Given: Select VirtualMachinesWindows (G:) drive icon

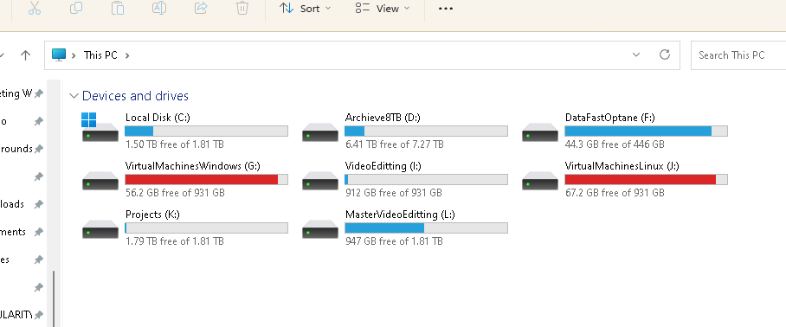Looking at the screenshot, I should pyautogui.click(x=100, y=181).
